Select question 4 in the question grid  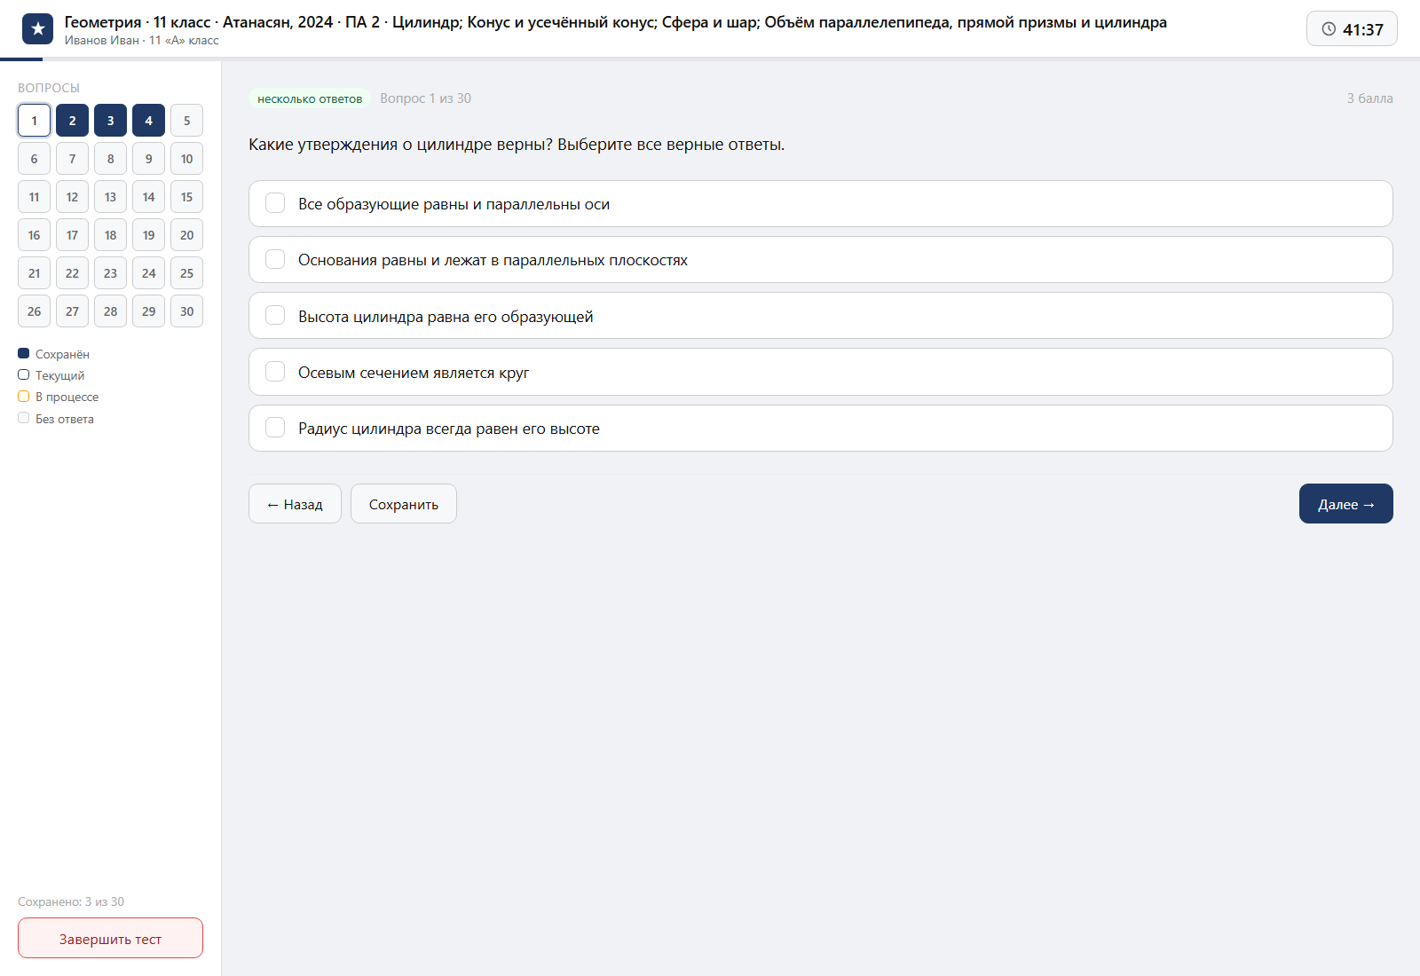click(x=148, y=121)
